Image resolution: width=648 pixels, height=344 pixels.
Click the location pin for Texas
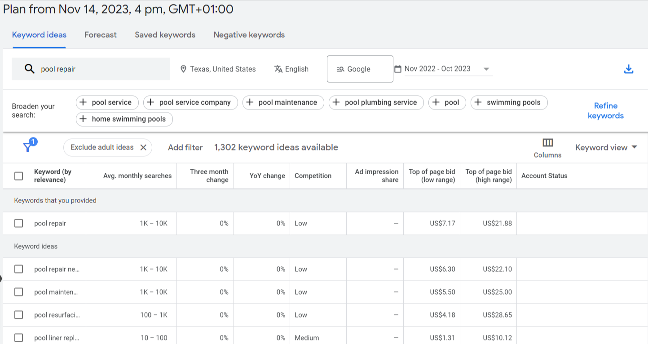click(183, 69)
